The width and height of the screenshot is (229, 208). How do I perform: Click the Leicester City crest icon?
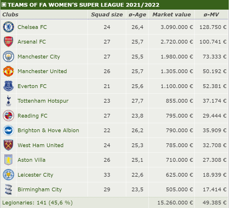click(x=8, y=175)
